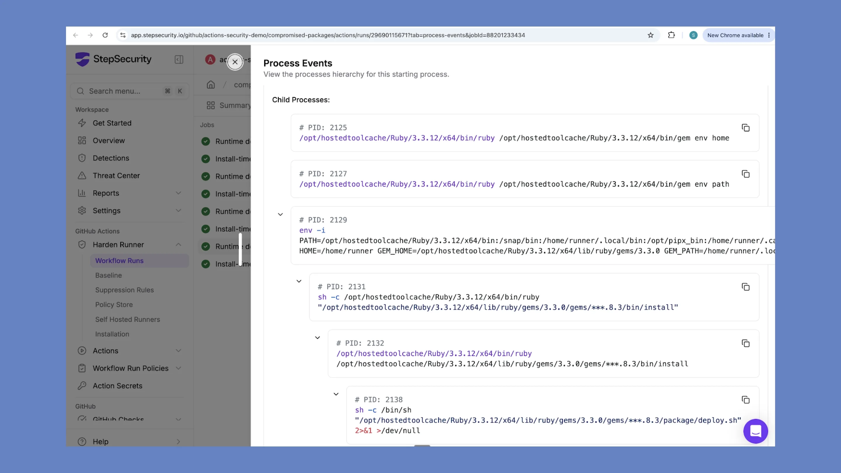Click the Action Secrets key icon
This screenshot has width=841, height=473.
coord(82,386)
